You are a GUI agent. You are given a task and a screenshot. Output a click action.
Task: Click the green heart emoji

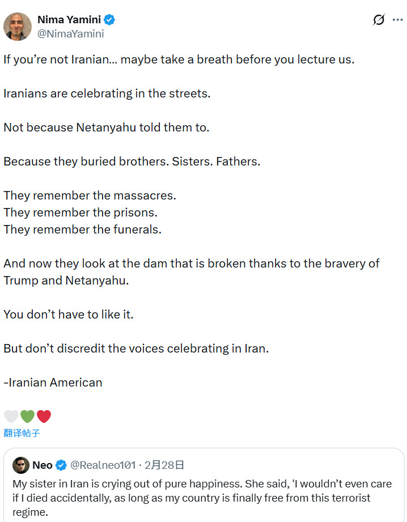tap(27, 416)
